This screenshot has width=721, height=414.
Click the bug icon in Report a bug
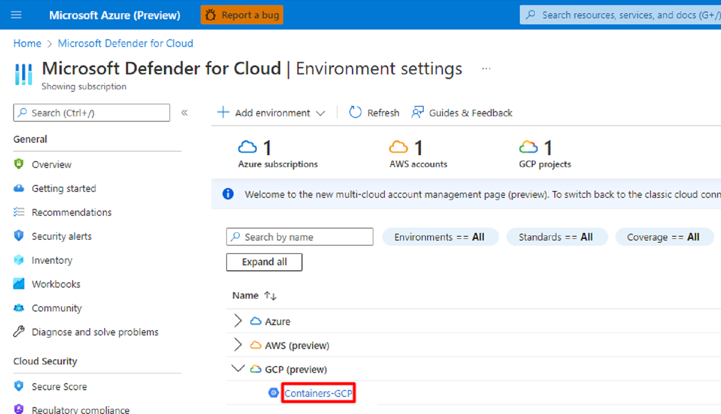[211, 15]
